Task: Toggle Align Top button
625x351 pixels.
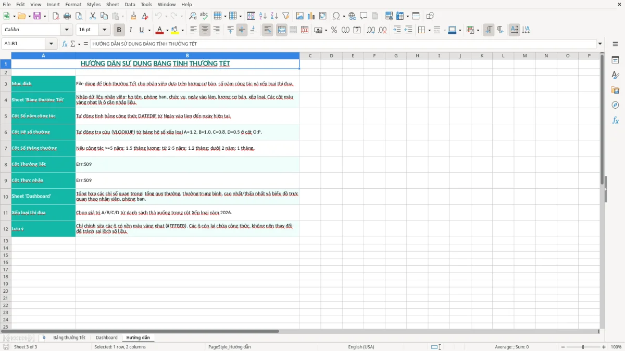Action: point(230,30)
